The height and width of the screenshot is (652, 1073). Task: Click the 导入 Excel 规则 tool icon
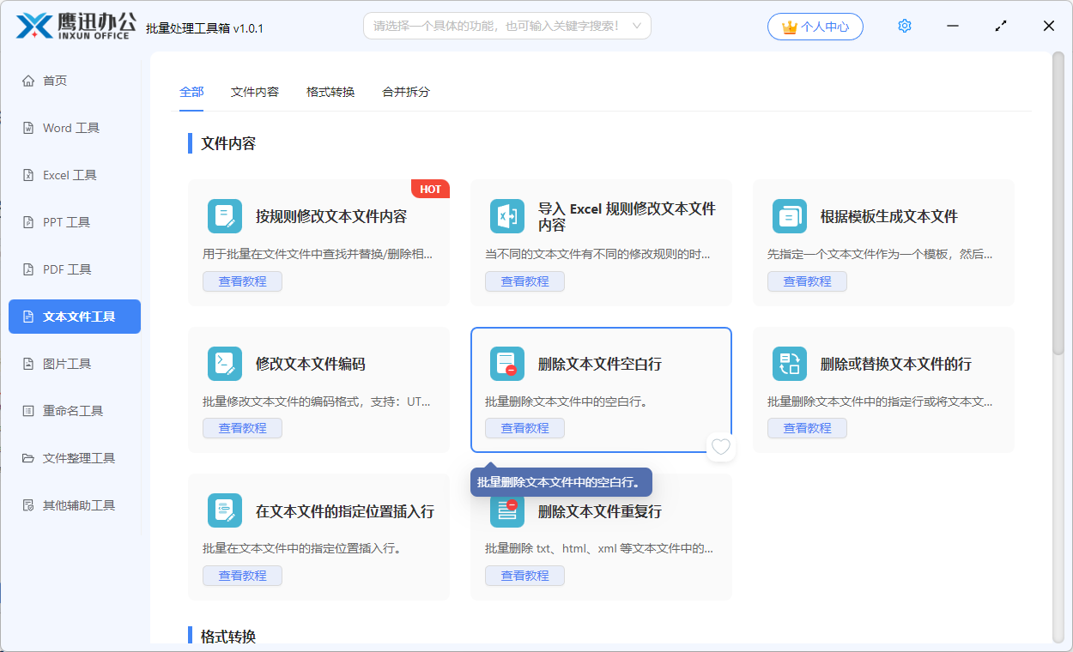coord(506,216)
